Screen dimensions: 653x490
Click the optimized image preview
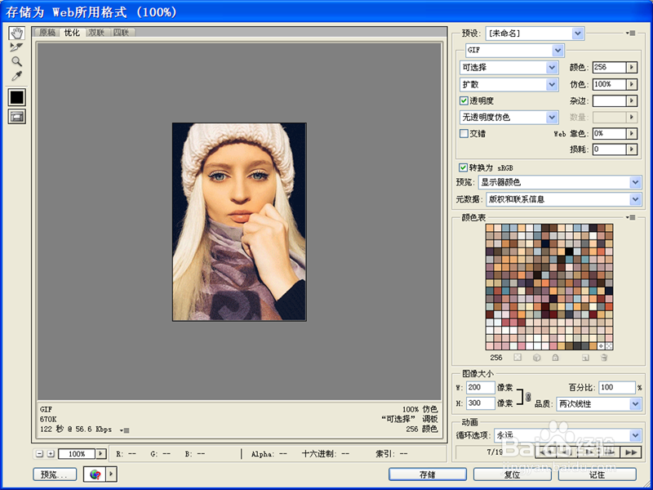pos(239,221)
